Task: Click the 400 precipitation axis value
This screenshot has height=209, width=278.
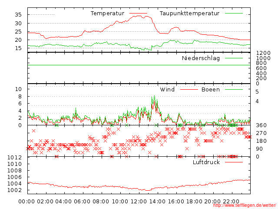Action: (x=261, y=74)
